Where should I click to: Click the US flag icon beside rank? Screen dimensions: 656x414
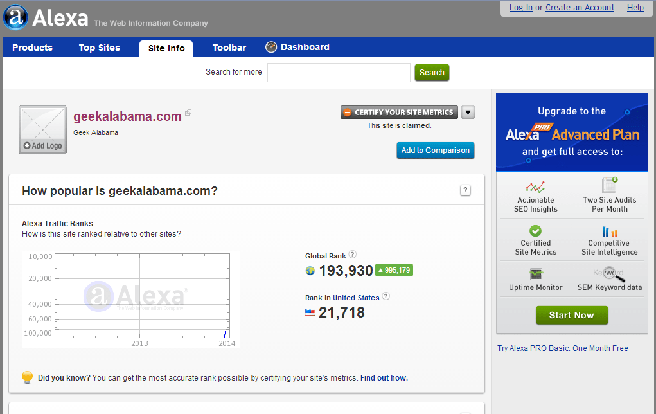(310, 312)
